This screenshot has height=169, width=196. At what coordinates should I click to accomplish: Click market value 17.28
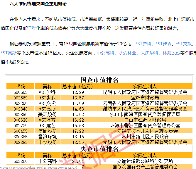pos(78,131)
